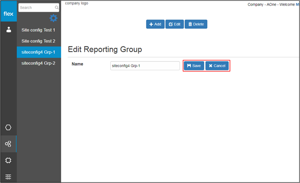
Task: Click the search magnifier icon
Action: point(57,7)
